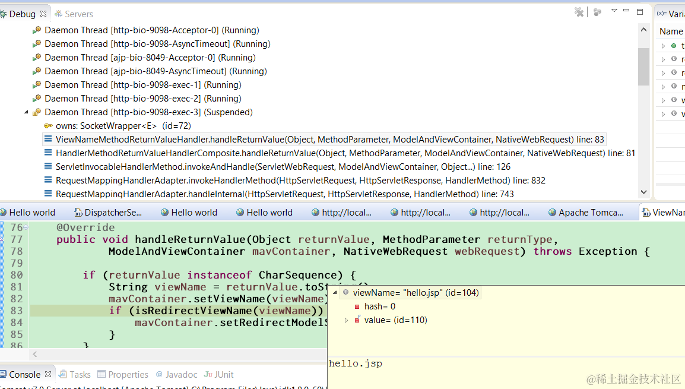
Task: Open the active ViewNa... class editor tab
Action: pyautogui.click(x=663, y=213)
